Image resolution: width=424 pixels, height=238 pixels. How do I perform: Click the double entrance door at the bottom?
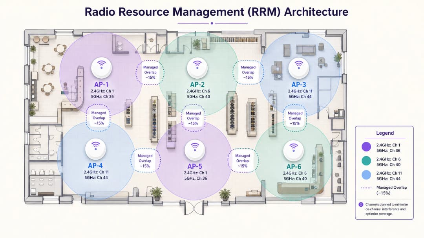pos(194,208)
